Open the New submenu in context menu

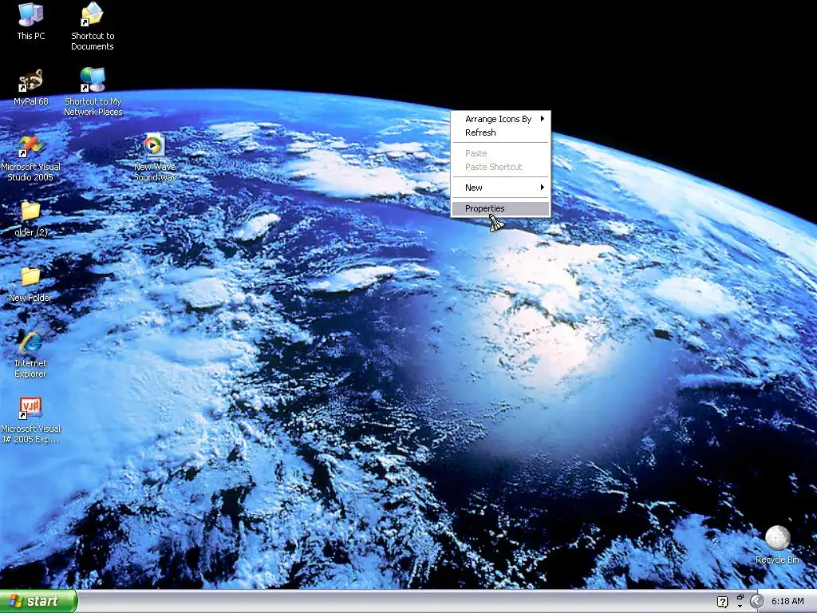[x=501, y=188]
